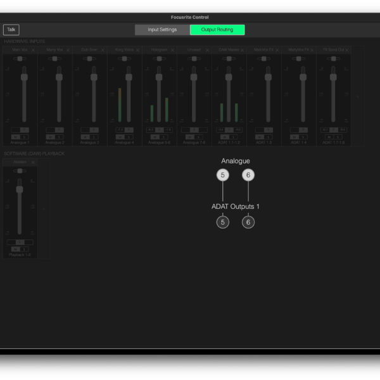This screenshot has width=380, height=380.
Task: Expand software playback channels with the arrow
Action: (x=43, y=208)
